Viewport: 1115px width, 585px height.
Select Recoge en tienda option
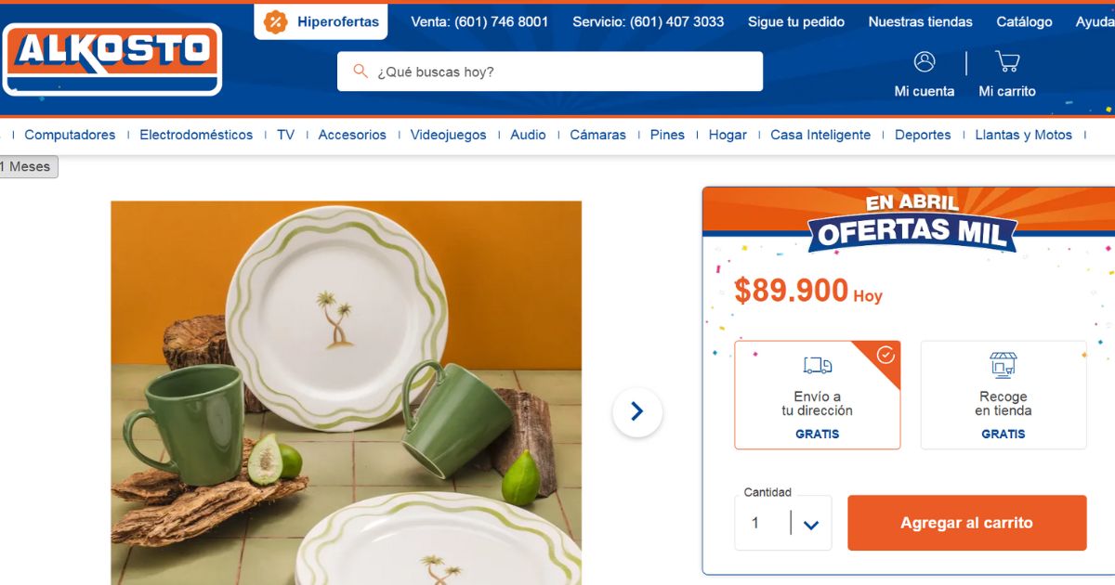click(1003, 396)
